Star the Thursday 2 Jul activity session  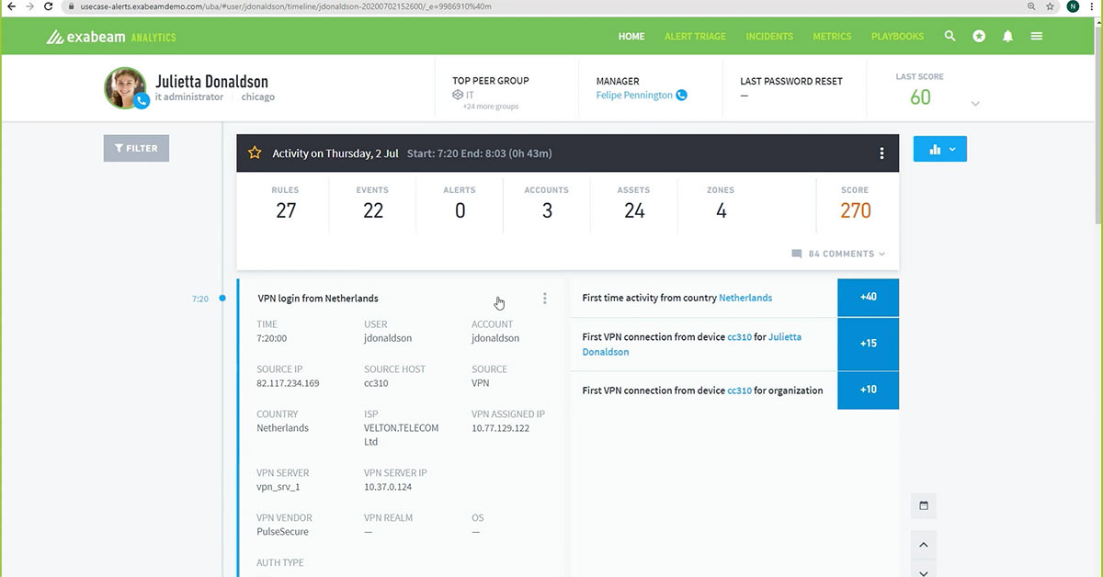255,153
